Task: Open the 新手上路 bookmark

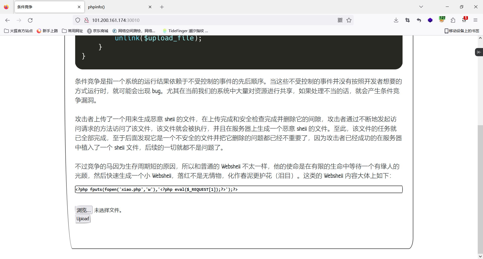Action: click(x=47, y=31)
